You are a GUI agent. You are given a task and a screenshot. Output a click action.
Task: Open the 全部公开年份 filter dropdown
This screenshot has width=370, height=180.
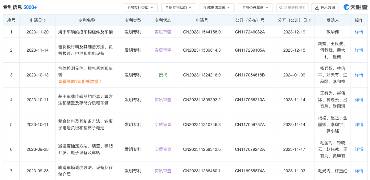[255, 8]
